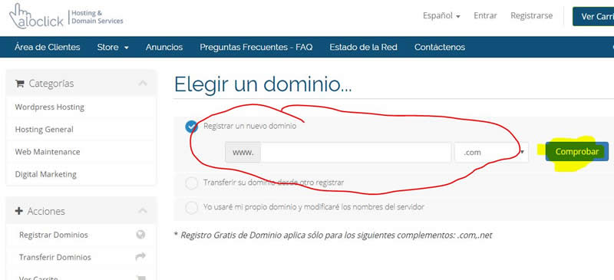
Task: Click the Registrarse link
Action: [531, 15]
